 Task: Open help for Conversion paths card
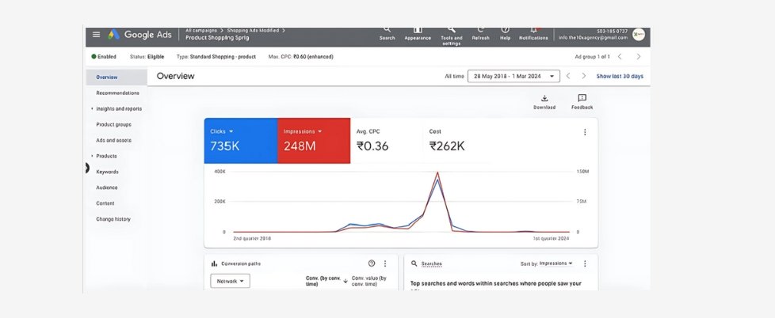pyautogui.click(x=372, y=263)
